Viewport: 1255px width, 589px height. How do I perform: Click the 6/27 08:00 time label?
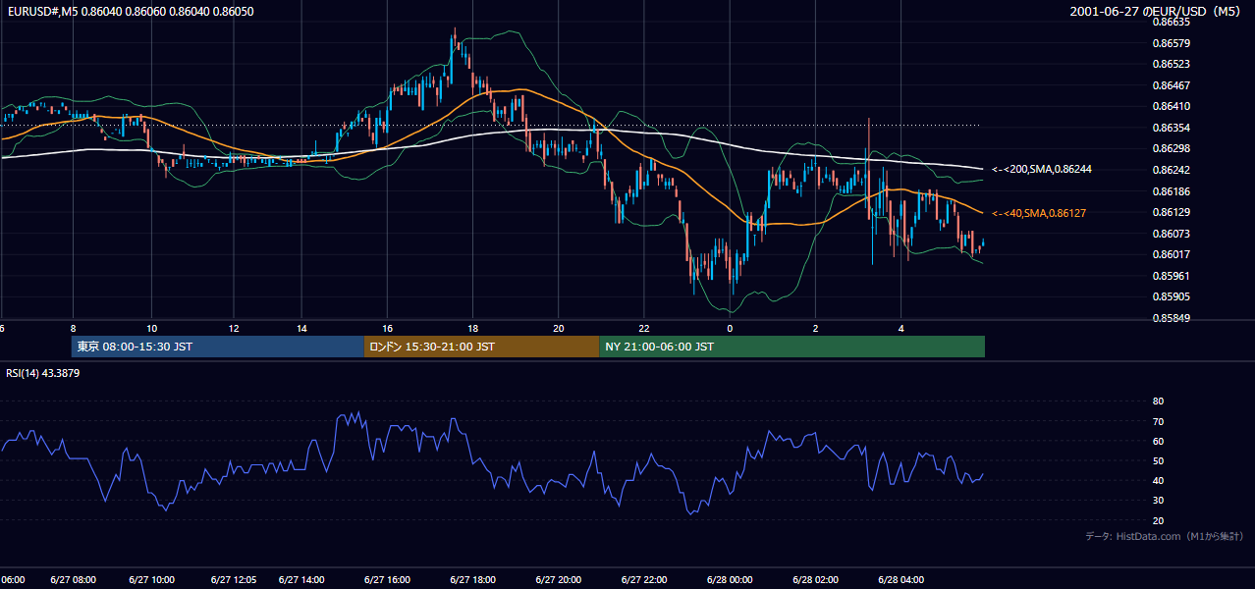click(72, 579)
